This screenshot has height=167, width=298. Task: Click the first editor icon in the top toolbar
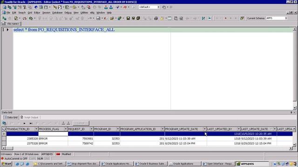4,7
